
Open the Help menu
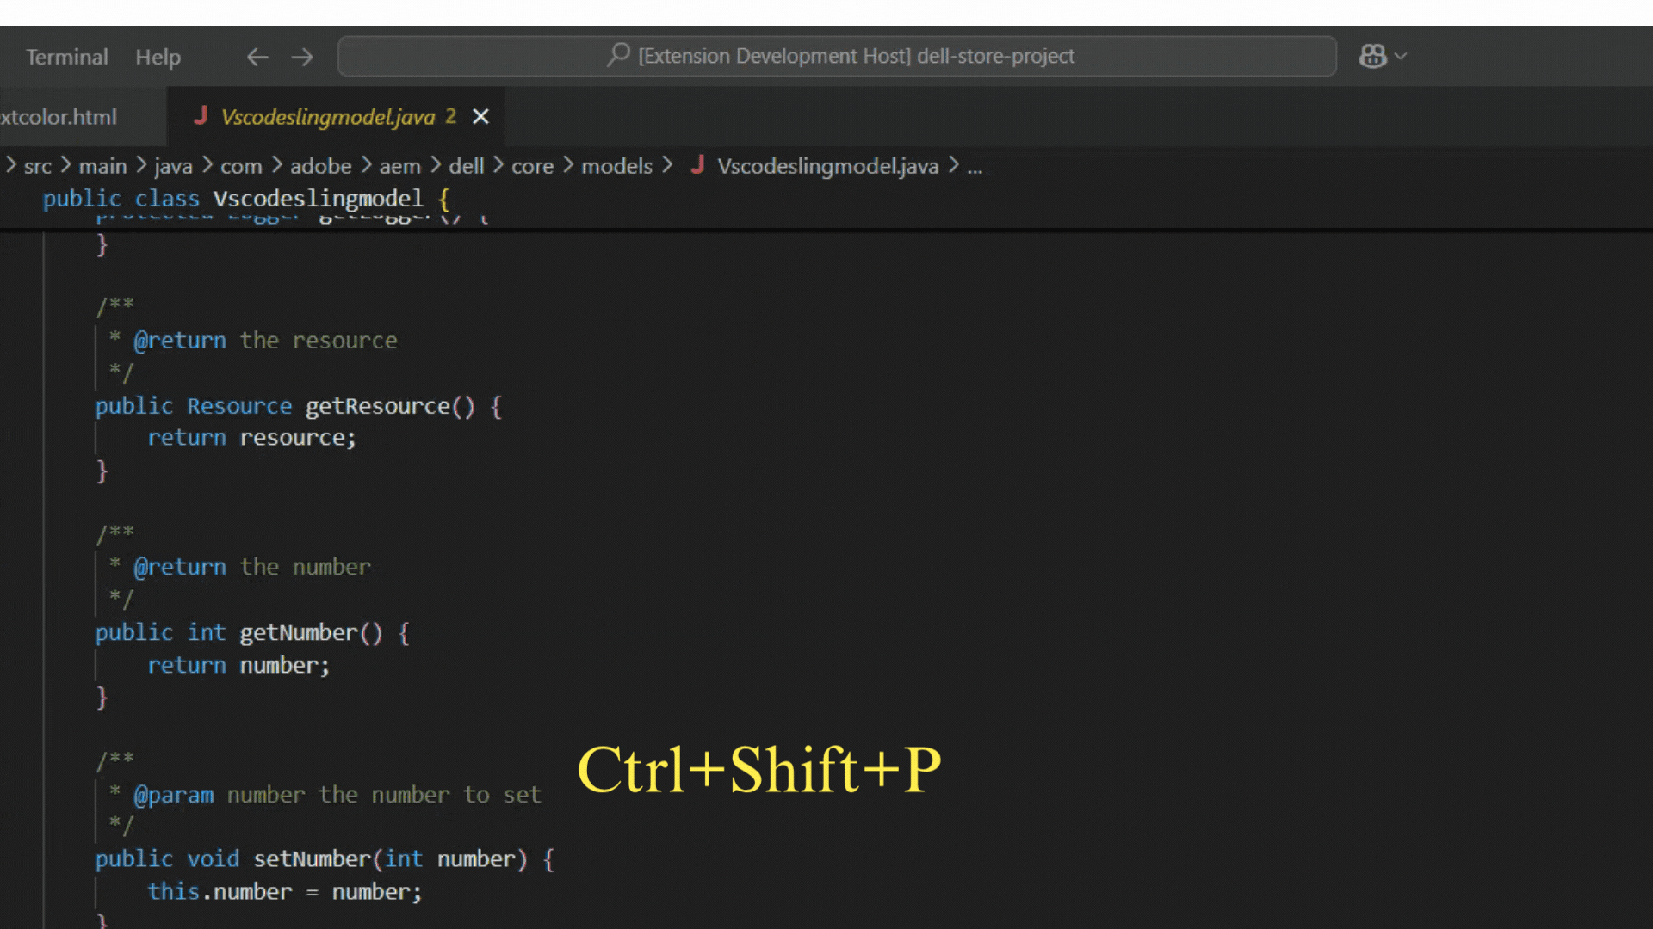(x=158, y=57)
